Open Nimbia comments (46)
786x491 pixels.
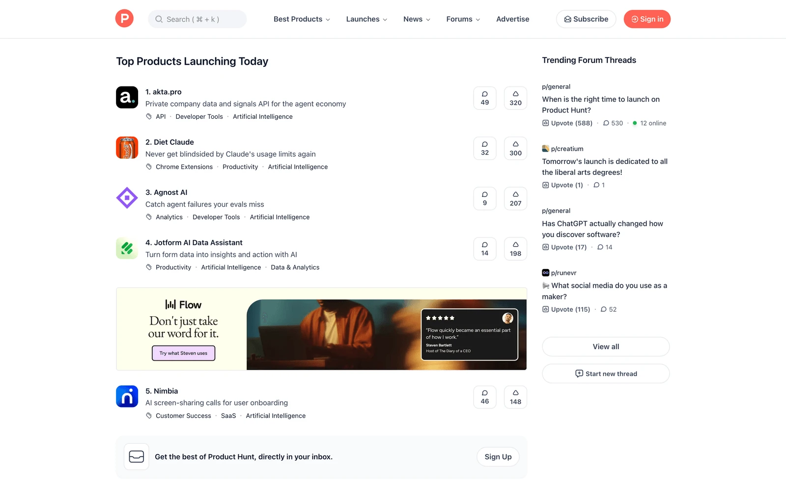pos(485,397)
